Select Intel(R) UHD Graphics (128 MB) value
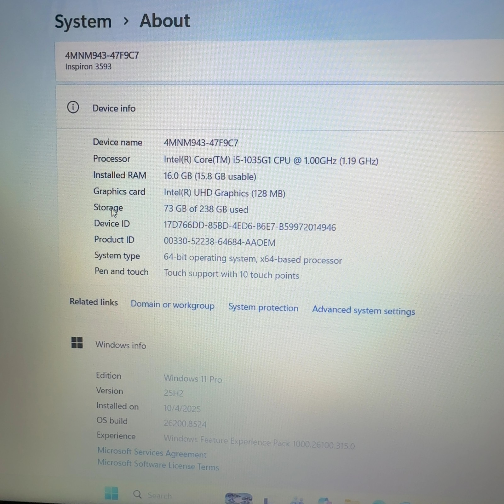This screenshot has height=504, width=504. [225, 193]
